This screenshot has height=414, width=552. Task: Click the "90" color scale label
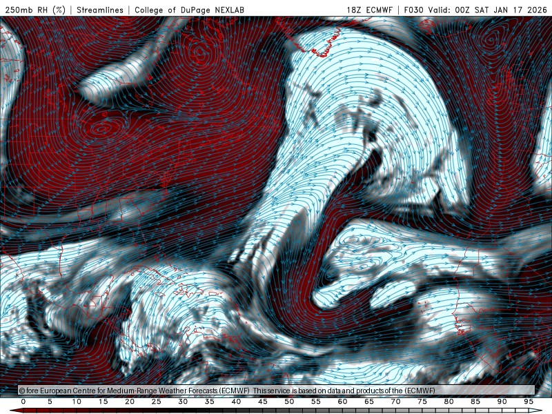coord(502,402)
